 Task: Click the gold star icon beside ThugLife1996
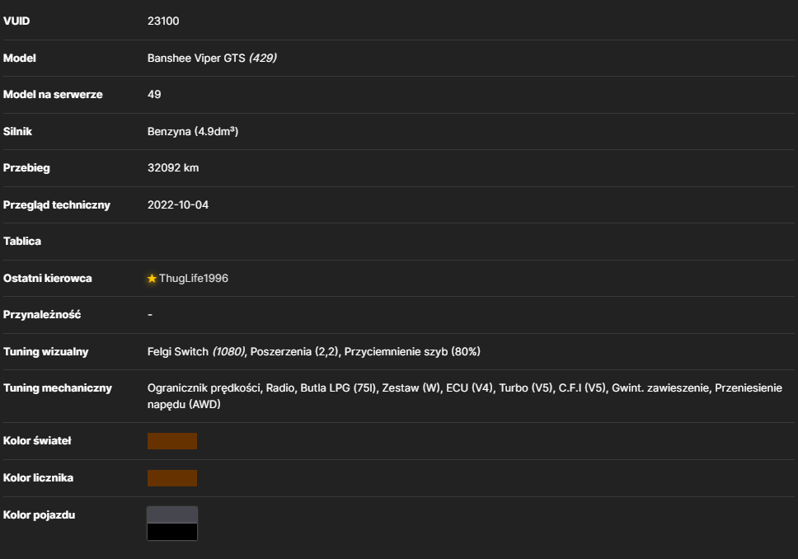pos(152,279)
